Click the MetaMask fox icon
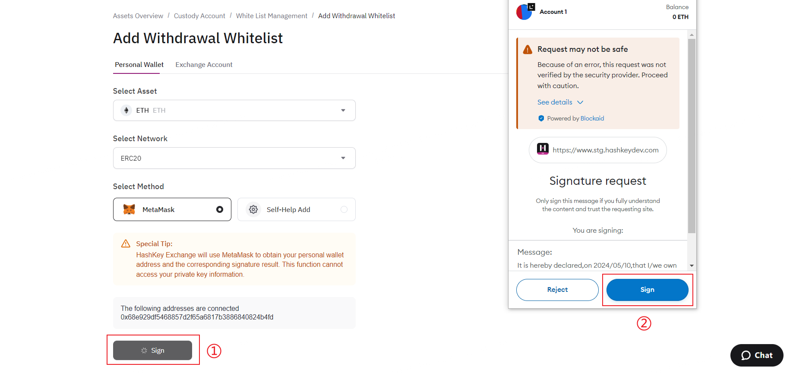This screenshot has height=373, width=793. coord(129,209)
